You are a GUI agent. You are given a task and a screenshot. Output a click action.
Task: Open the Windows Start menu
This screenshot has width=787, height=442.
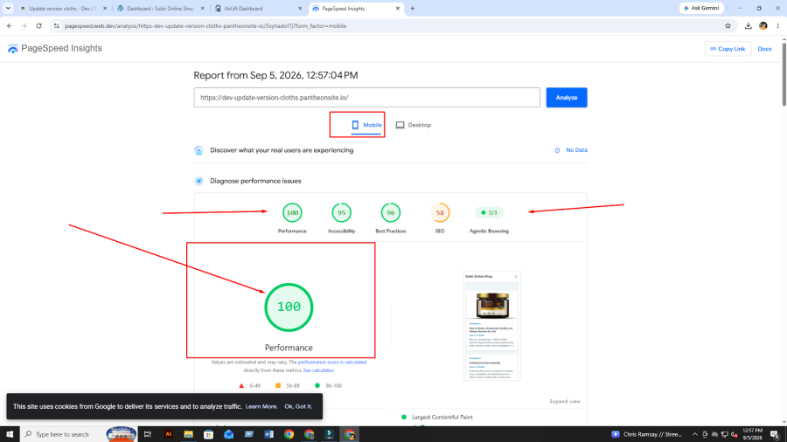(10, 434)
